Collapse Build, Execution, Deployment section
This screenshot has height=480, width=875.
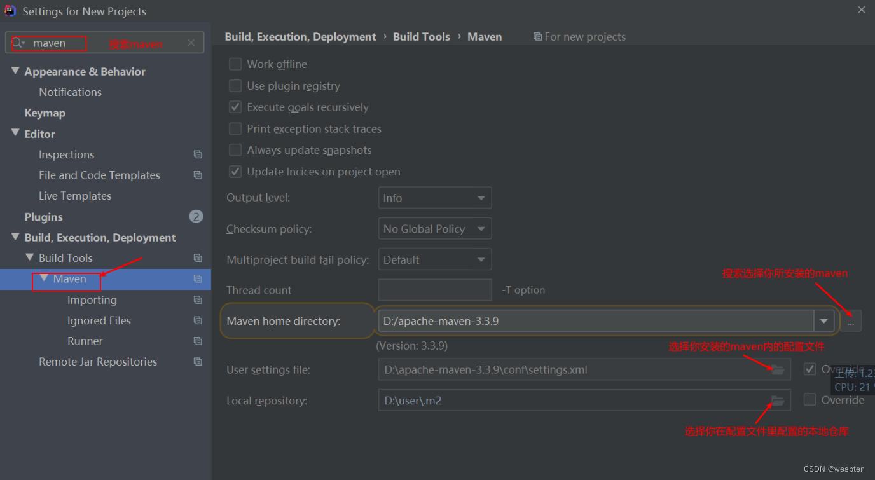click(16, 237)
